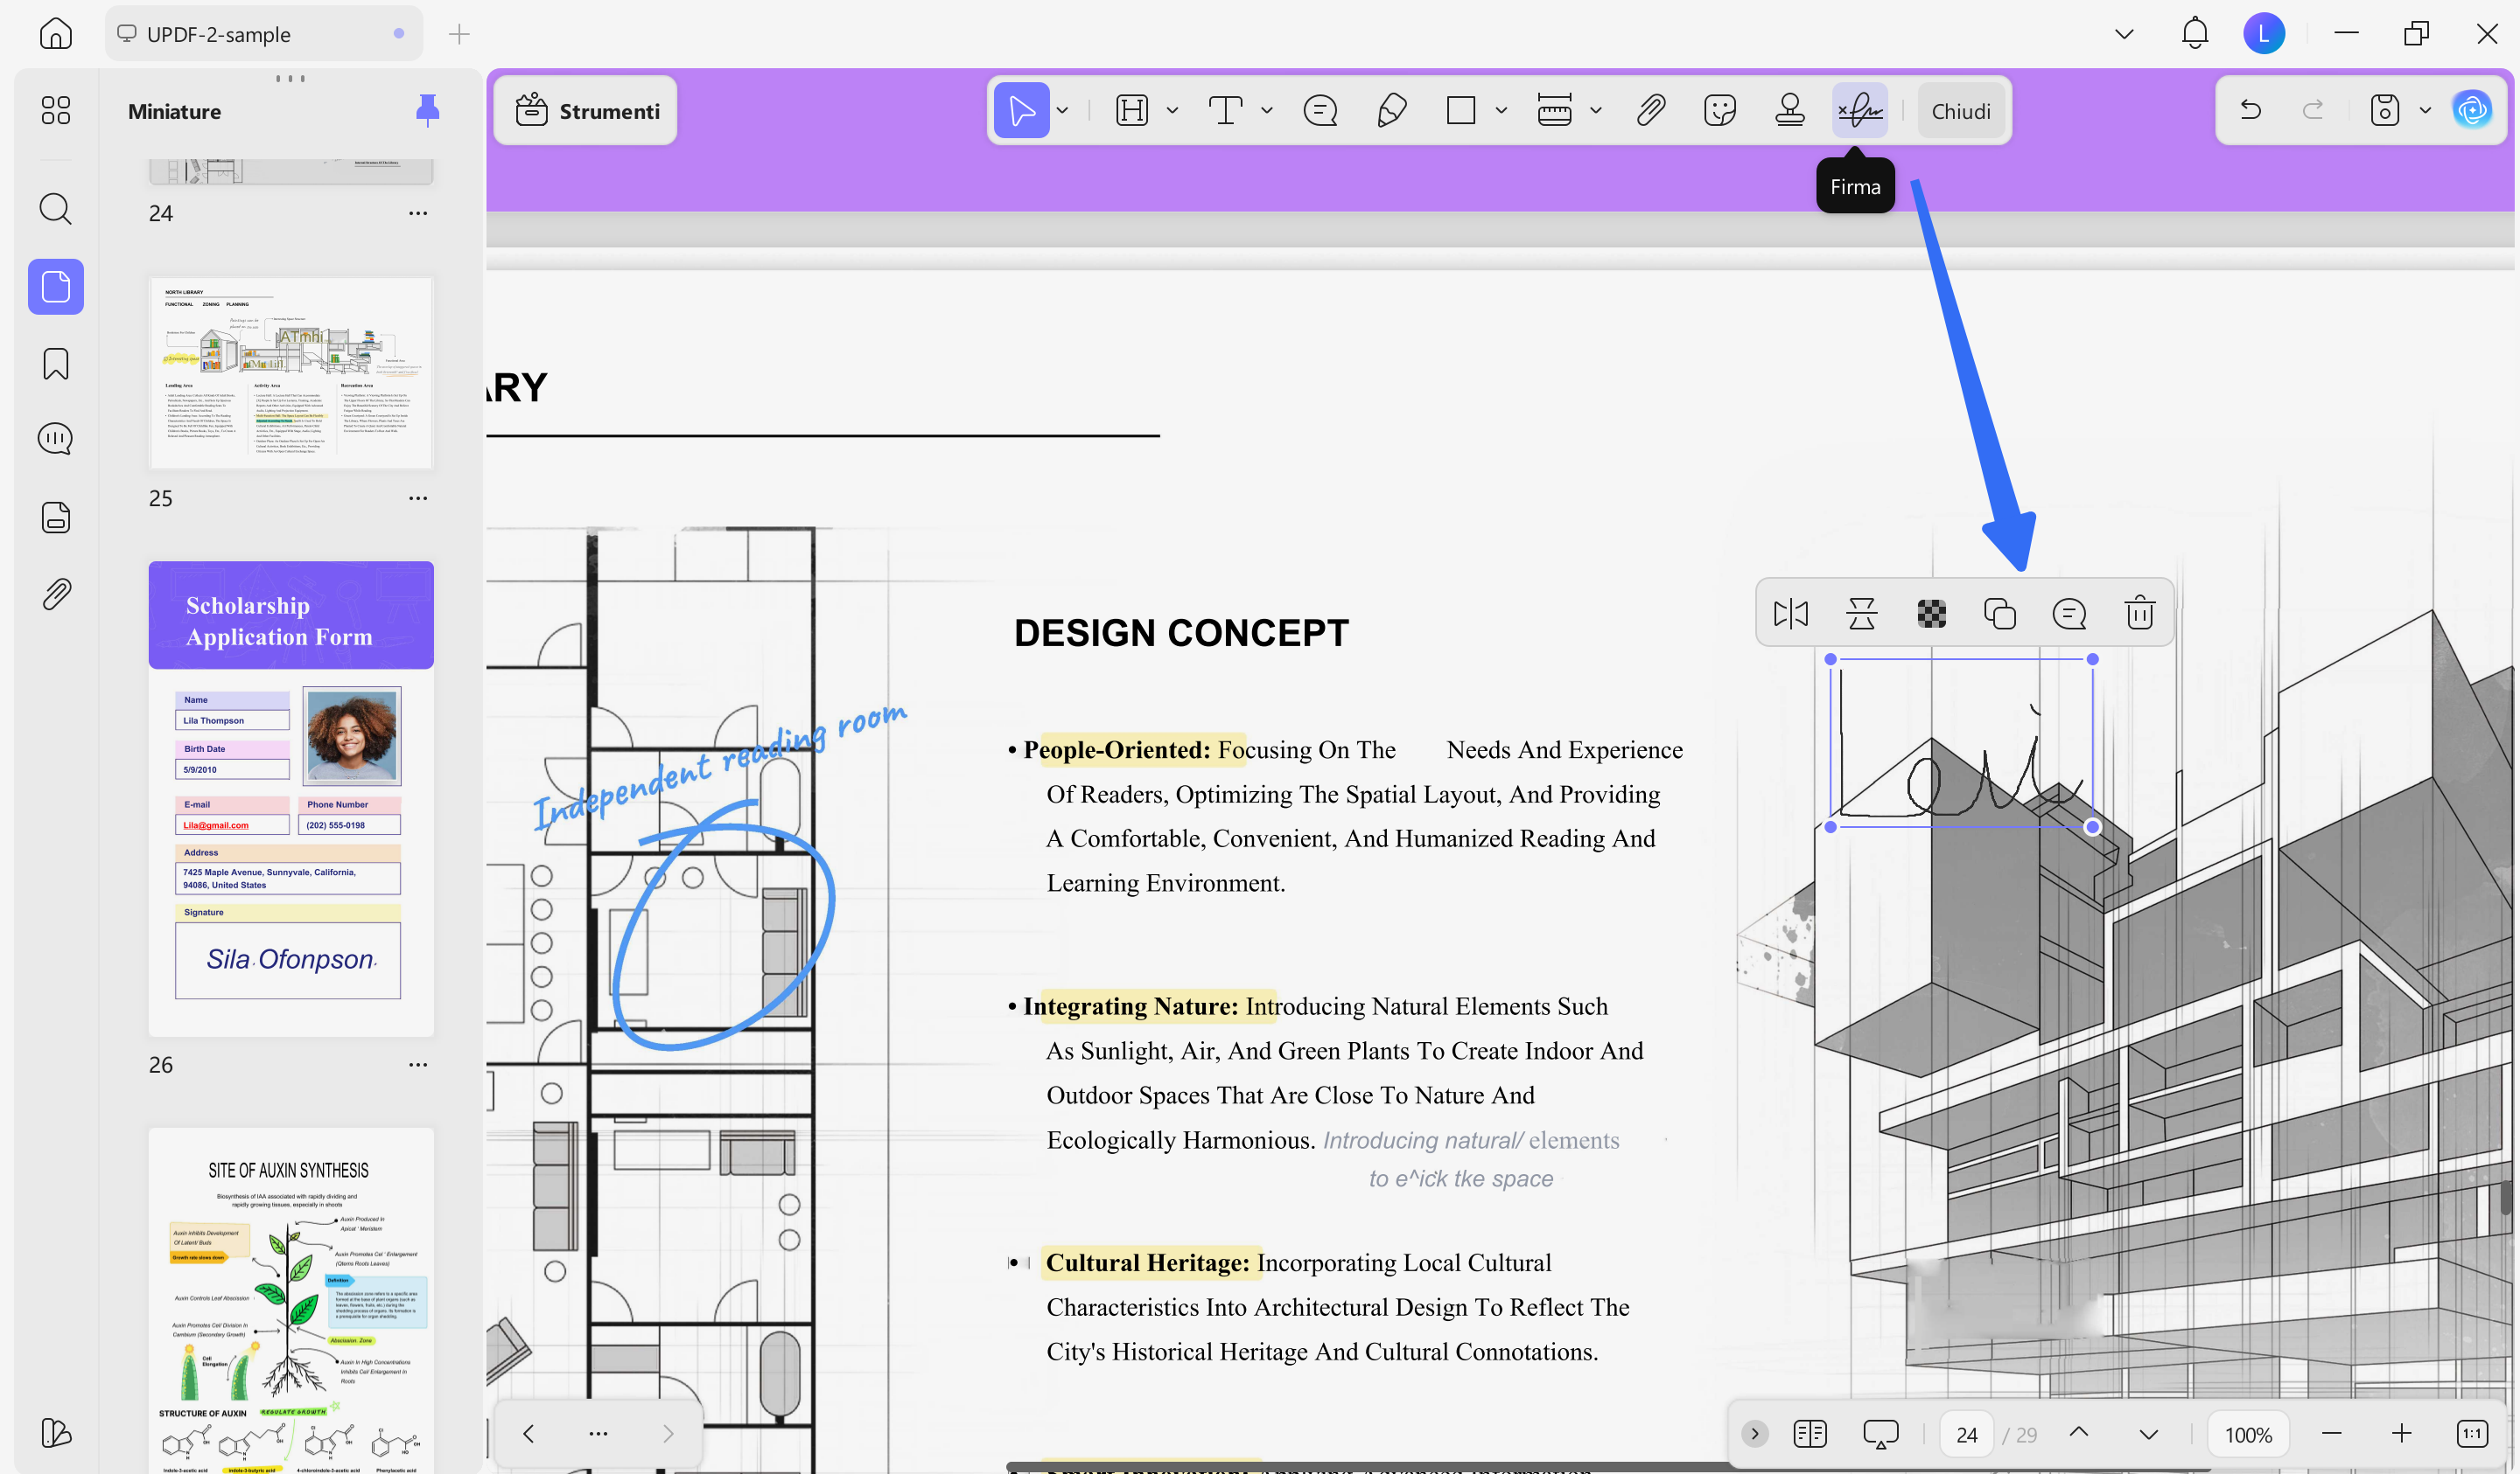Image resolution: width=2520 pixels, height=1474 pixels.
Task: Expand the Rectangle shape dropdown arrow
Action: (x=1501, y=110)
